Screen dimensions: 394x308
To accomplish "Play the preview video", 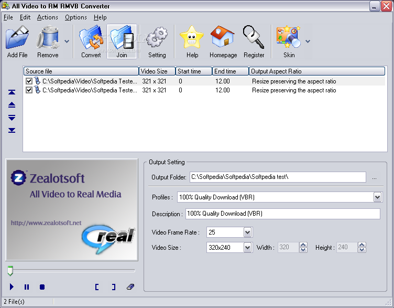I will click(x=12, y=287).
